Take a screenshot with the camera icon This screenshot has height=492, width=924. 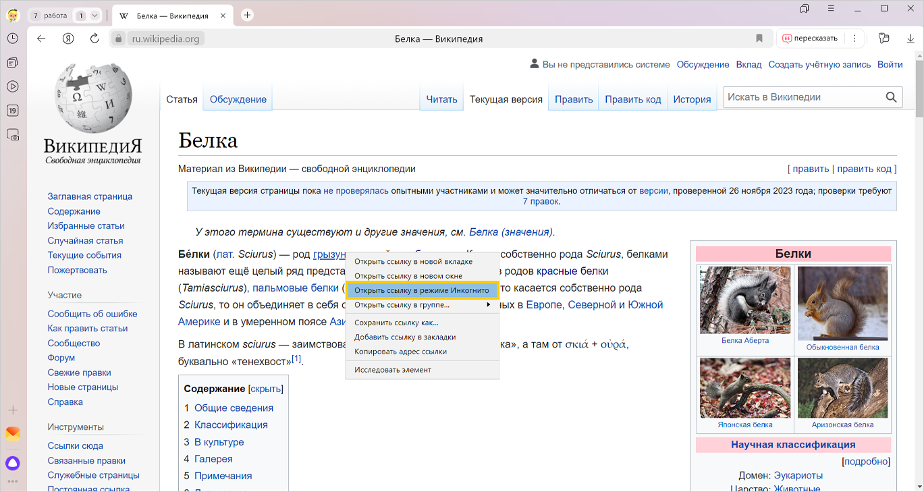[13, 135]
